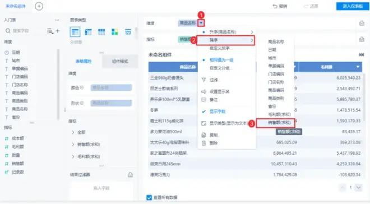
Task: Choose 自定义排序 in the menu
Action: [221, 48]
